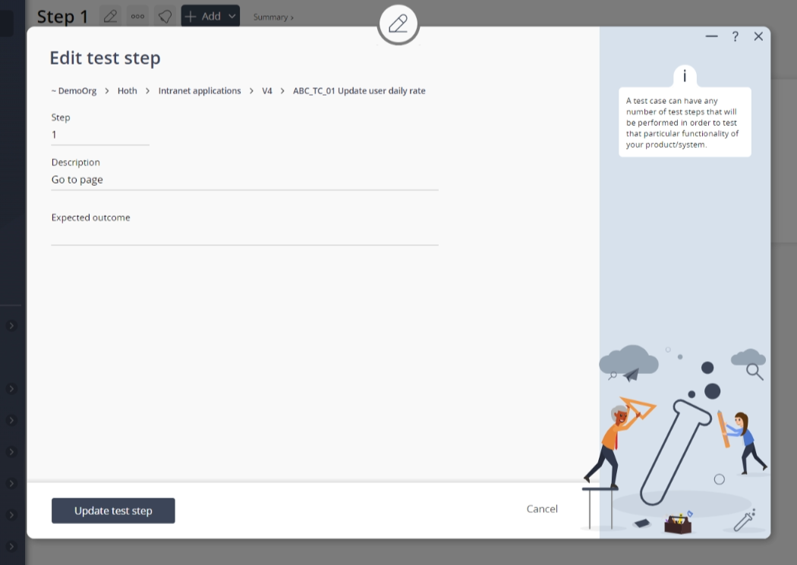
Task: Expand the second chevron in the left sidebar
Action: click(x=11, y=389)
